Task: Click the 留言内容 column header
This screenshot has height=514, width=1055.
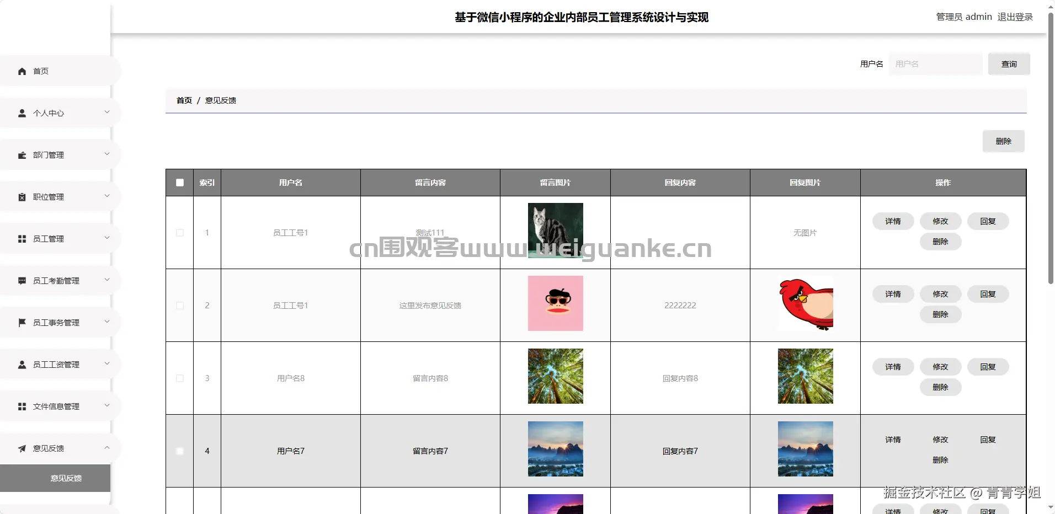Action: click(430, 183)
